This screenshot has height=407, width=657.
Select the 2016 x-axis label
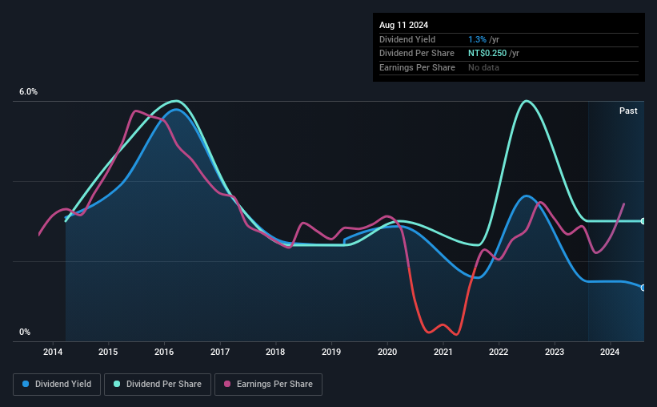pyautogui.click(x=164, y=352)
